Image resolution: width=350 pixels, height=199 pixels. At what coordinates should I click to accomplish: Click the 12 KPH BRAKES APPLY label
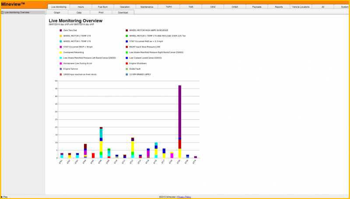tap(140, 75)
